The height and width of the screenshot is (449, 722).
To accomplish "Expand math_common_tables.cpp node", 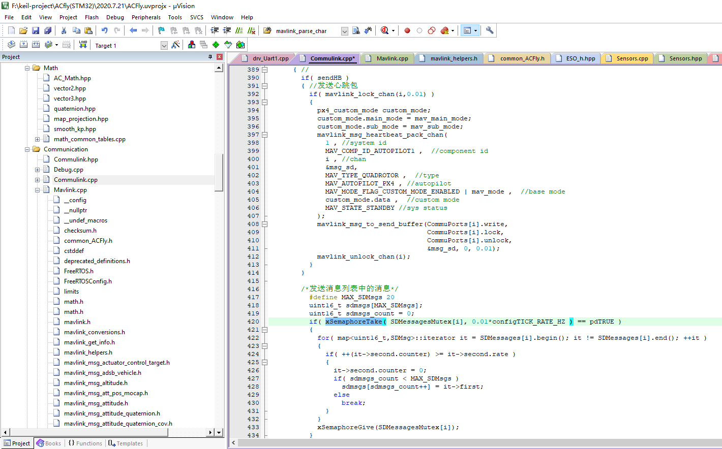I will (38, 139).
